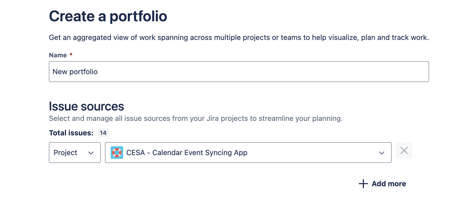Image resolution: width=467 pixels, height=207 pixels.
Task: Click the "Project" text in the type selector
Action: coord(65,153)
